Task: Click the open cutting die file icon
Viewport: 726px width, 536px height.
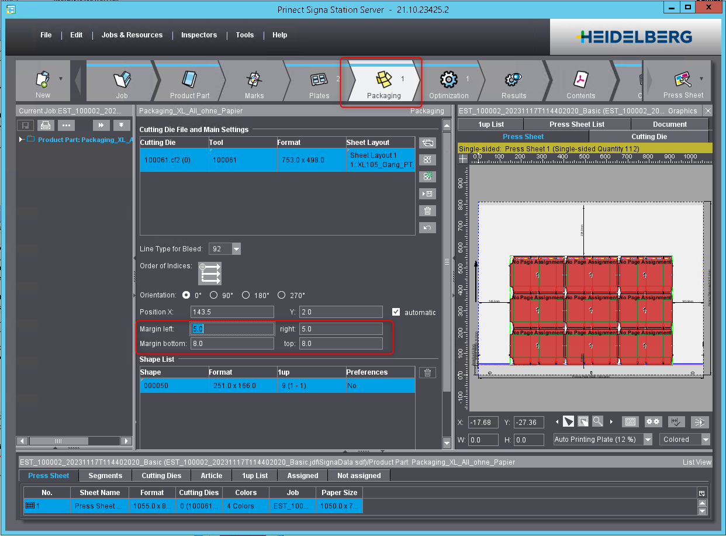Action: point(427,143)
